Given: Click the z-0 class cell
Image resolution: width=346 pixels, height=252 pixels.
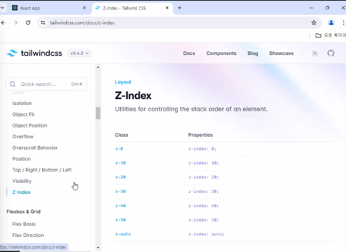Looking at the screenshot, I should pos(119,149).
